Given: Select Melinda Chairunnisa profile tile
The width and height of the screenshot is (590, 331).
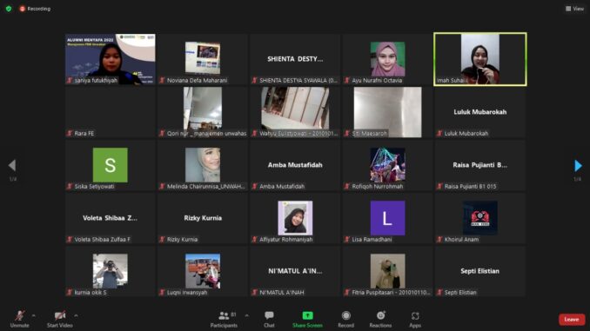Looking at the screenshot, I should click(203, 165).
